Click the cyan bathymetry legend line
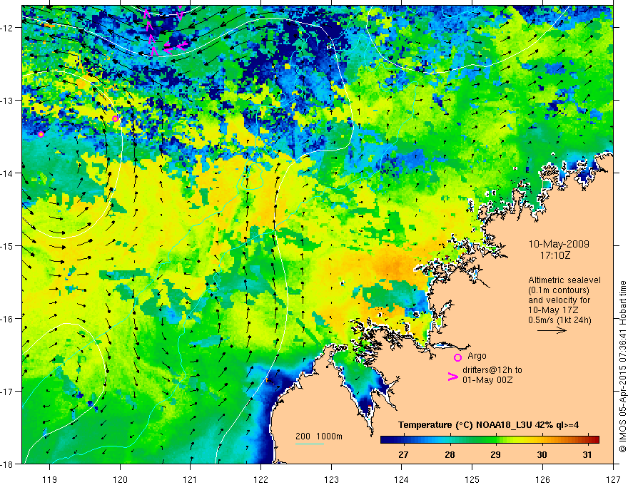The height and width of the screenshot is (485, 628). coord(309,444)
